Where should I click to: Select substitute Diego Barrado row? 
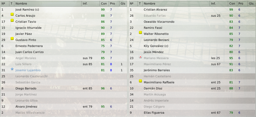(64, 89)
